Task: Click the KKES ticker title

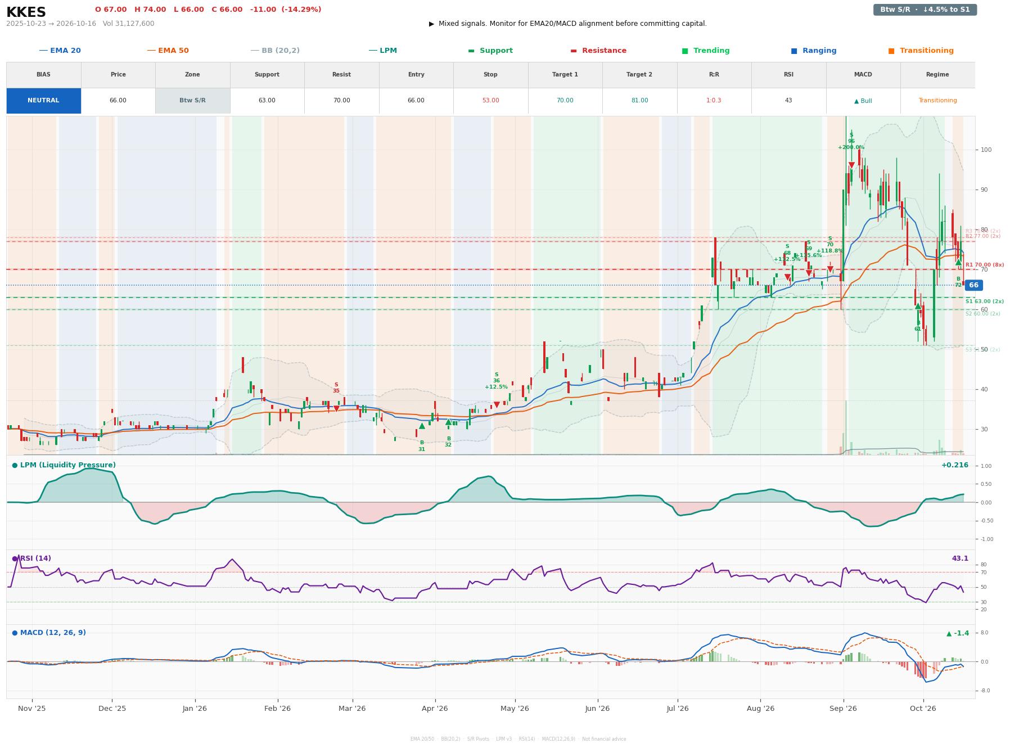Action: (x=26, y=12)
